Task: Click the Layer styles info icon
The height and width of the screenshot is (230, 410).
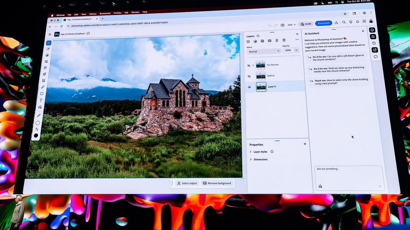Action: pyautogui.click(x=272, y=152)
